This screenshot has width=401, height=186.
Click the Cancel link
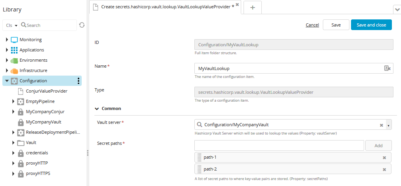pos(312,25)
